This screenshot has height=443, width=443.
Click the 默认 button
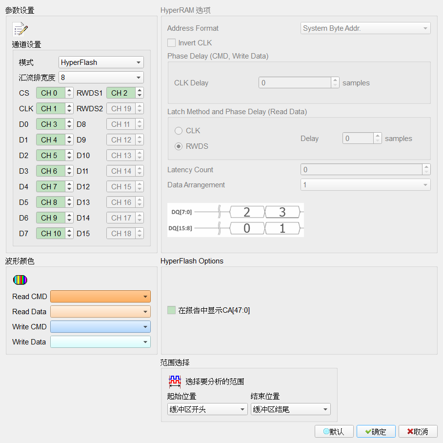pyautogui.click(x=334, y=431)
